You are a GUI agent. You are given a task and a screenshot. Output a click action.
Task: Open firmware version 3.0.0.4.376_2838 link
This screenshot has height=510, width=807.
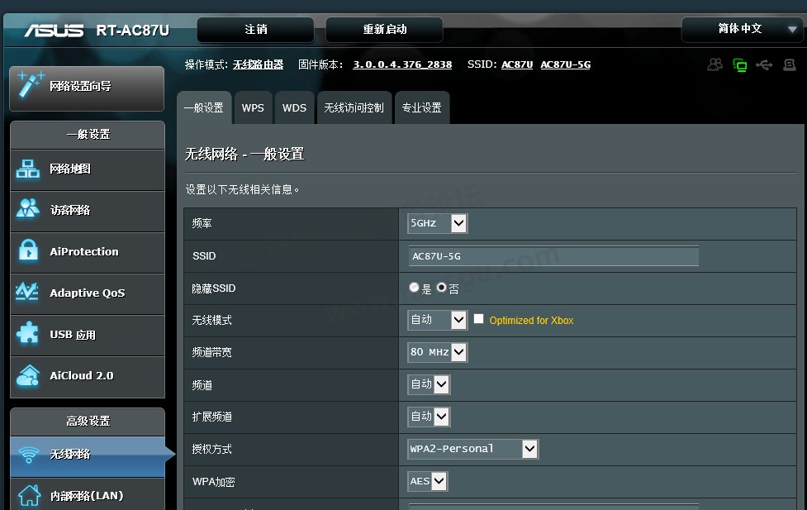[x=402, y=64]
